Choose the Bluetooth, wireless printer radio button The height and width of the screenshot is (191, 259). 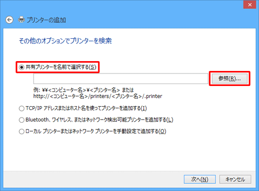point(21,120)
